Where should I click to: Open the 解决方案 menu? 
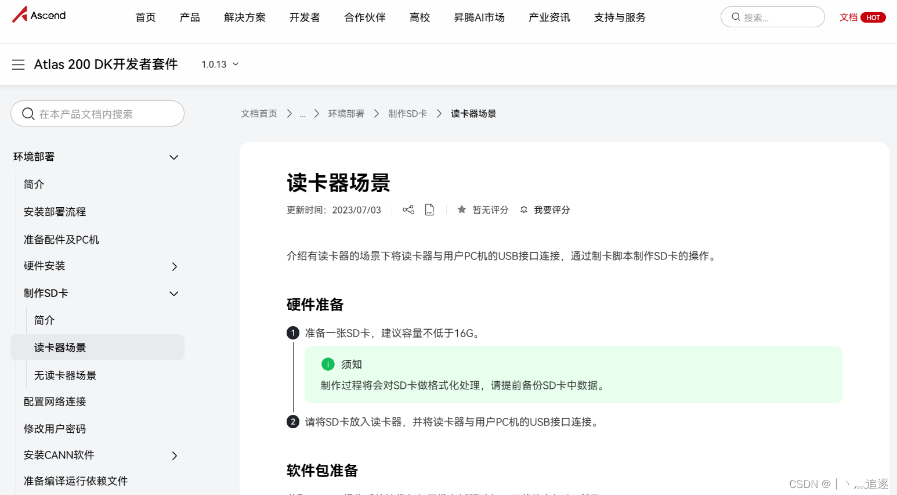click(245, 17)
